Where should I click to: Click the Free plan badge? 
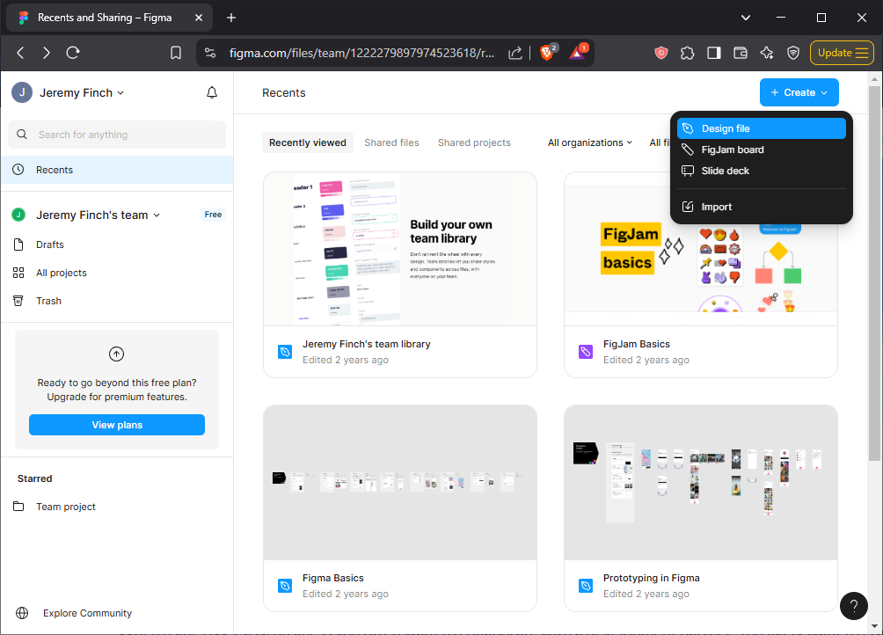[x=213, y=215]
